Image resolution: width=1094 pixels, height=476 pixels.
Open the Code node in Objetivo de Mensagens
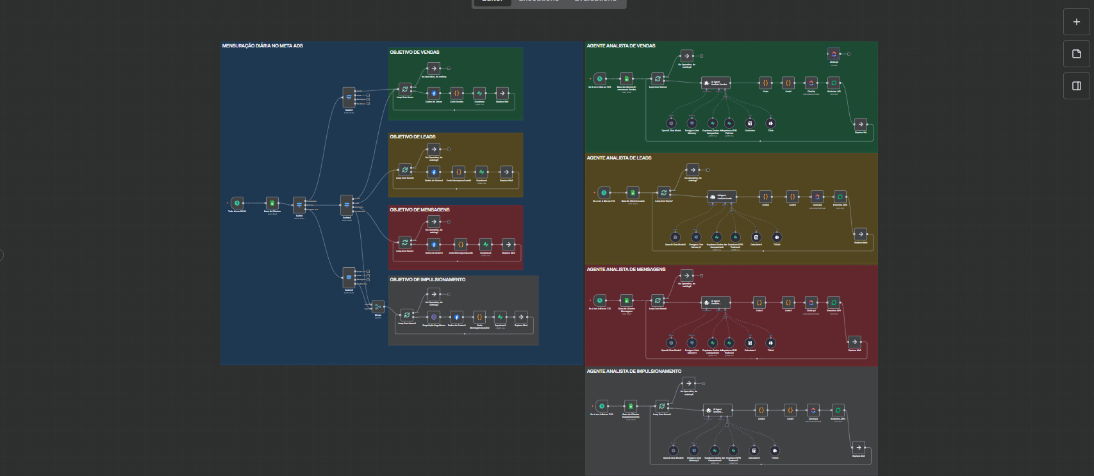[460, 245]
